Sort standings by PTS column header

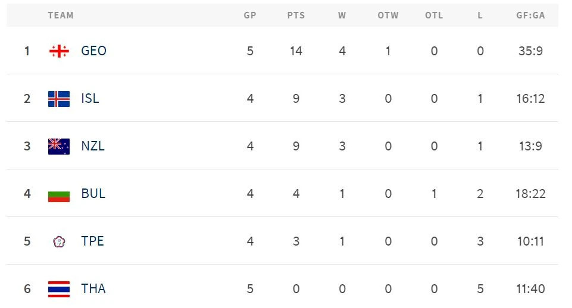(x=296, y=15)
